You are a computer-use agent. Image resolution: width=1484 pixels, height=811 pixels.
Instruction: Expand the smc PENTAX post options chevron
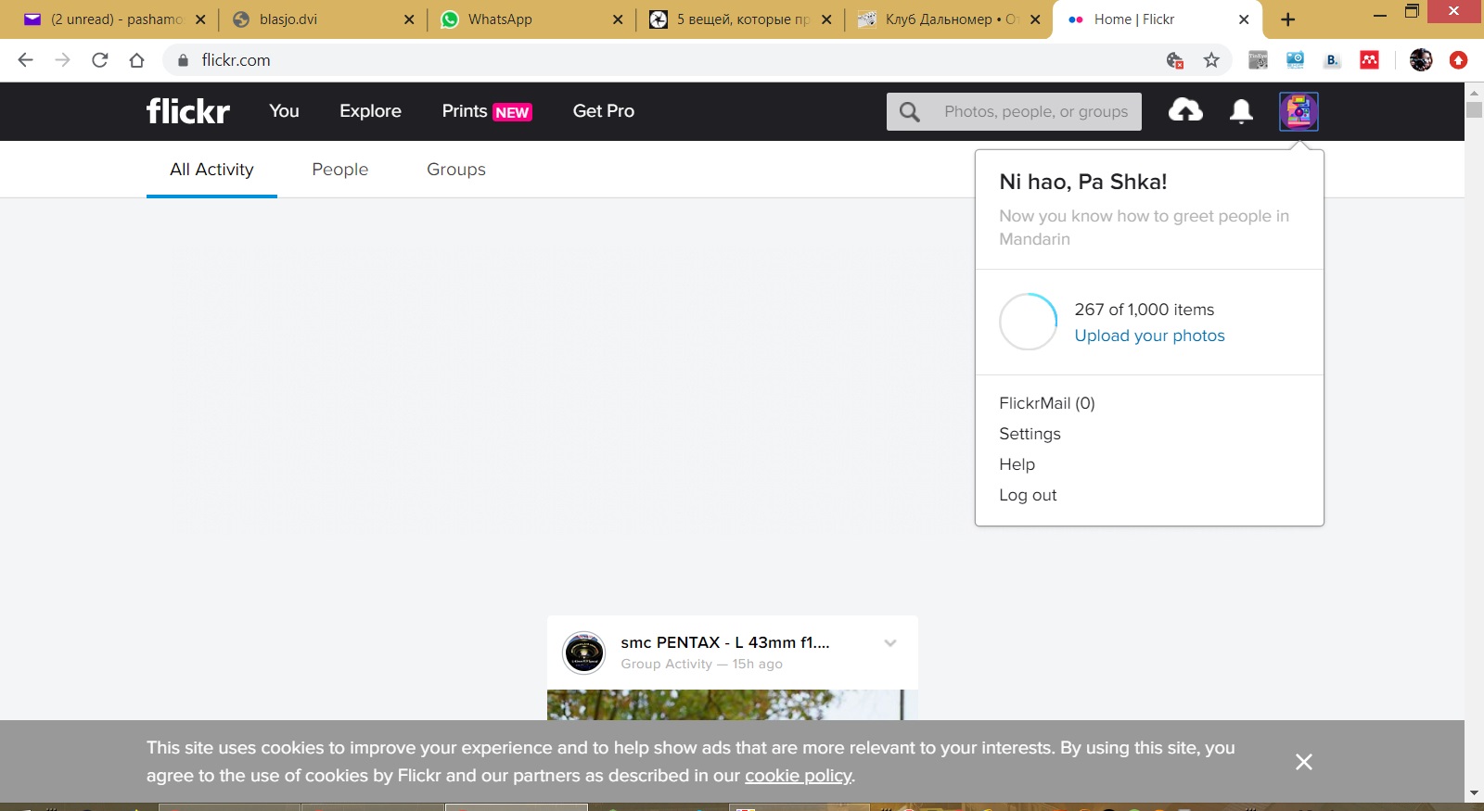coord(890,643)
